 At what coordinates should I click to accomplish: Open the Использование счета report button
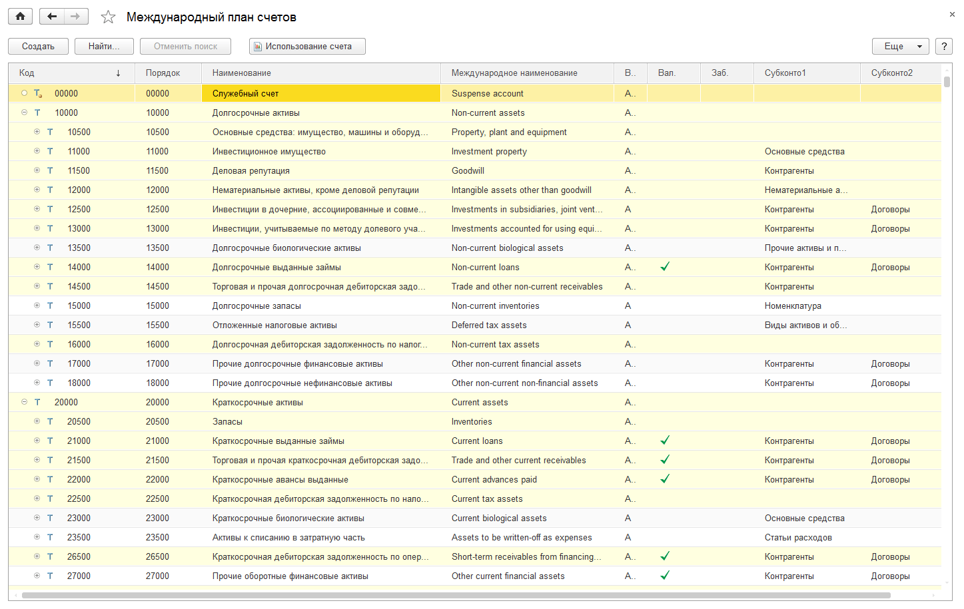click(x=307, y=46)
